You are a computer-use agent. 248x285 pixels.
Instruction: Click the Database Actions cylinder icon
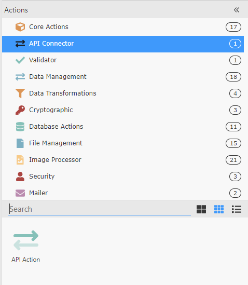20,127
